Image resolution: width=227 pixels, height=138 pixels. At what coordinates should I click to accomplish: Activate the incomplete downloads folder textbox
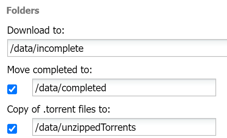[117, 48]
